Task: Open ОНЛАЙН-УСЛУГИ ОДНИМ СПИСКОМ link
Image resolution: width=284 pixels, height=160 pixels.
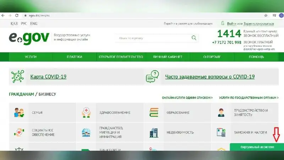Action: click(187, 98)
